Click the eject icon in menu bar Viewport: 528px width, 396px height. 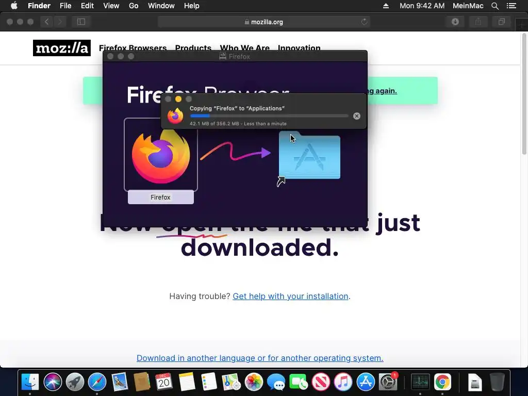[386, 6]
